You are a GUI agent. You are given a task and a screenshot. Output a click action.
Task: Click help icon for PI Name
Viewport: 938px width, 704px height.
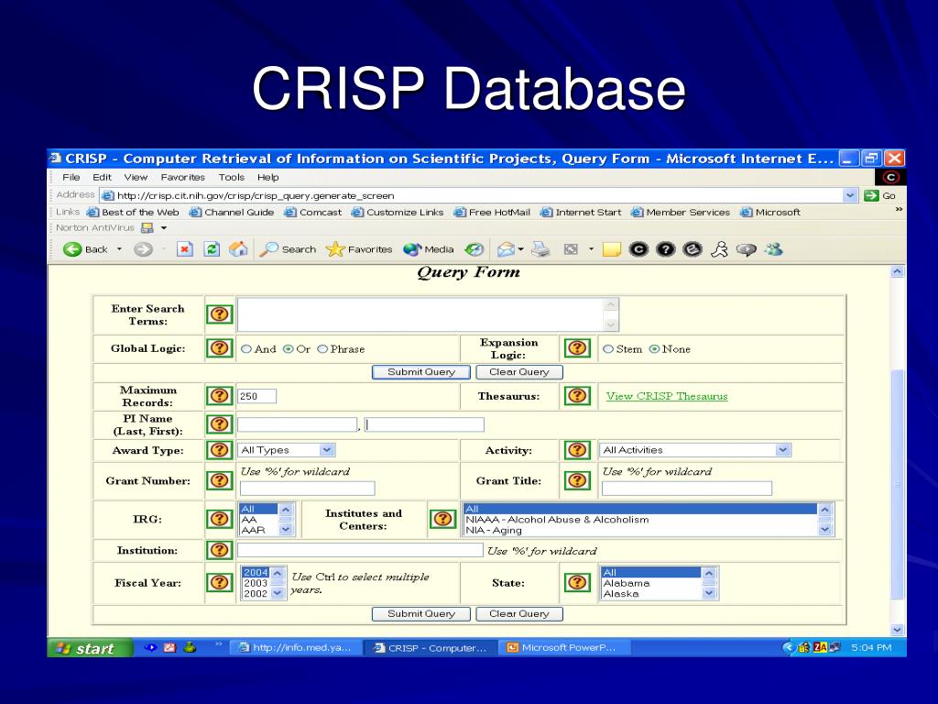(220, 423)
